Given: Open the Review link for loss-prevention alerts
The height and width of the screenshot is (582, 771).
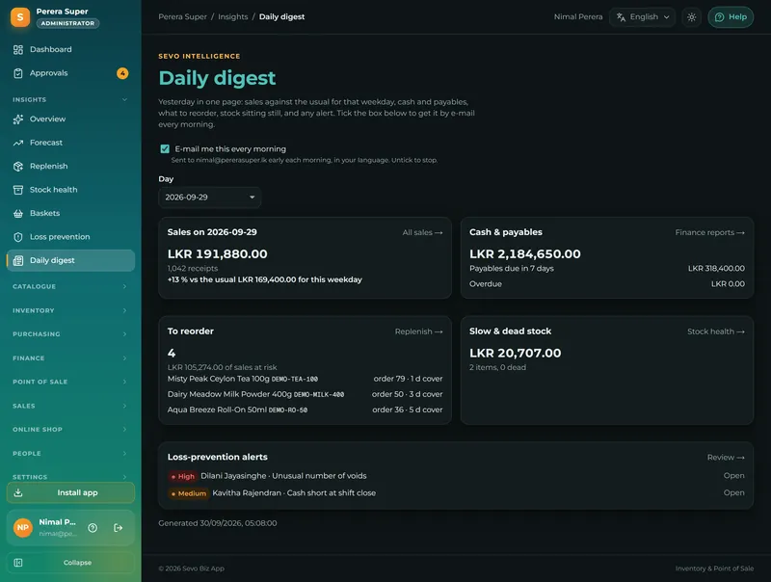Looking at the screenshot, I should [726, 458].
